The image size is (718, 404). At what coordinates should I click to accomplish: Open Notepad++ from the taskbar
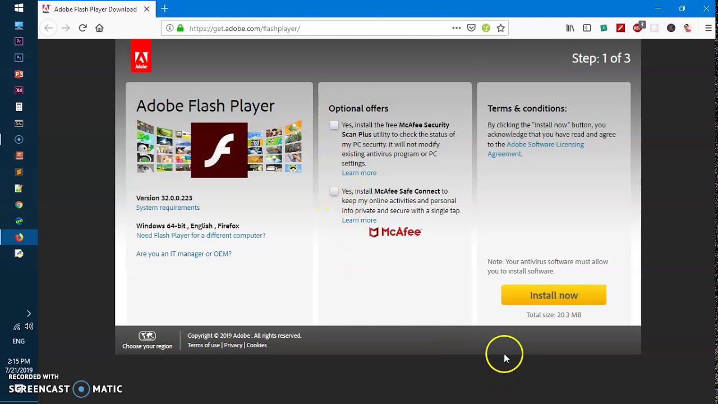point(19,189)
